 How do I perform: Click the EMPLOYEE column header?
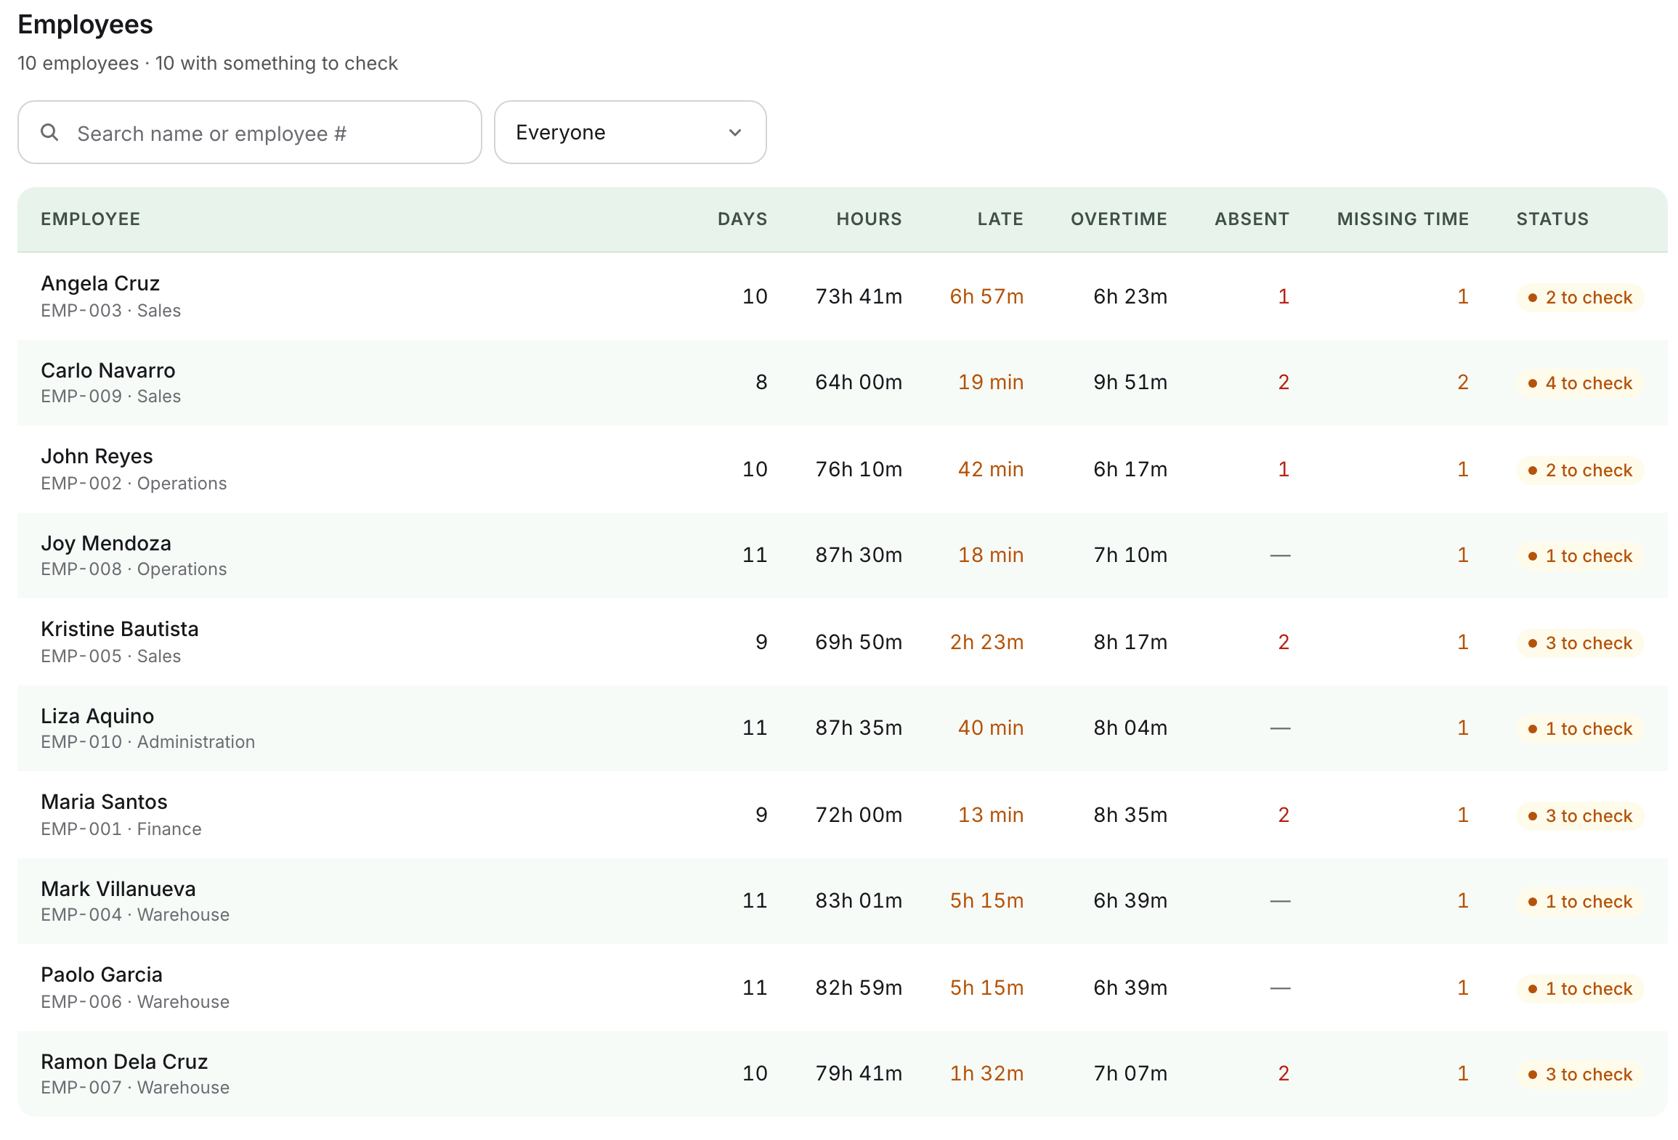click(x=90, y=219)
